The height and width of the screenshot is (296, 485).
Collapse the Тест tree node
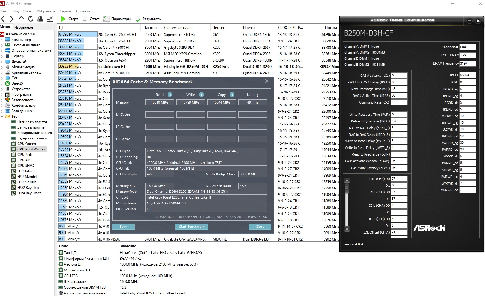[x=2, y=116]
